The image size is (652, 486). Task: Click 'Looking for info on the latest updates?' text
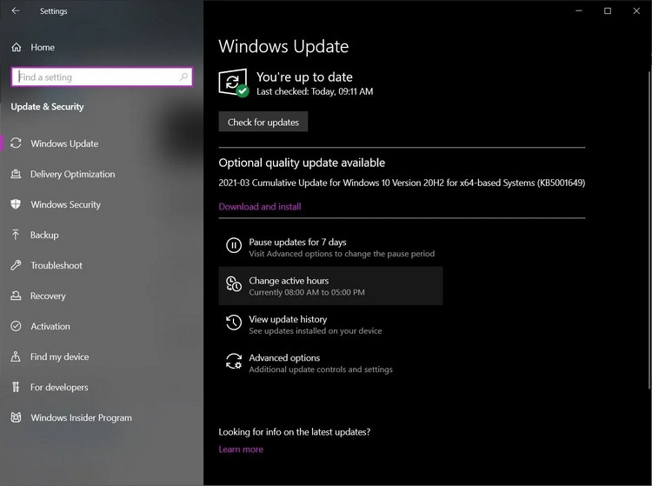(295, 432)
